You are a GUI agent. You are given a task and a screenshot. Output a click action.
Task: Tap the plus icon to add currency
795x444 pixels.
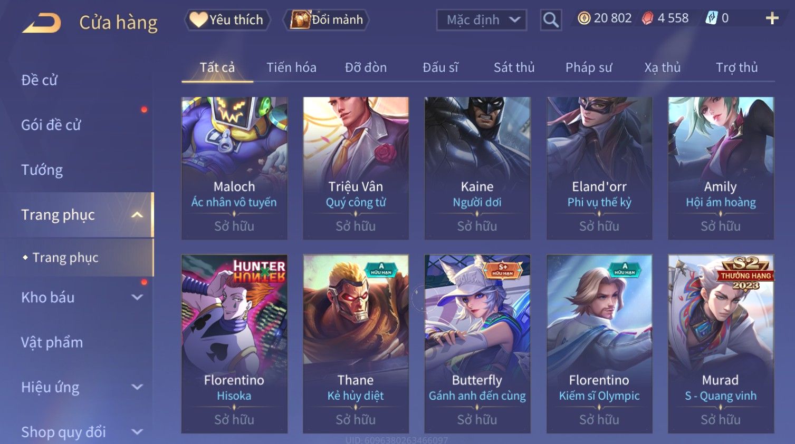point(772,18)
